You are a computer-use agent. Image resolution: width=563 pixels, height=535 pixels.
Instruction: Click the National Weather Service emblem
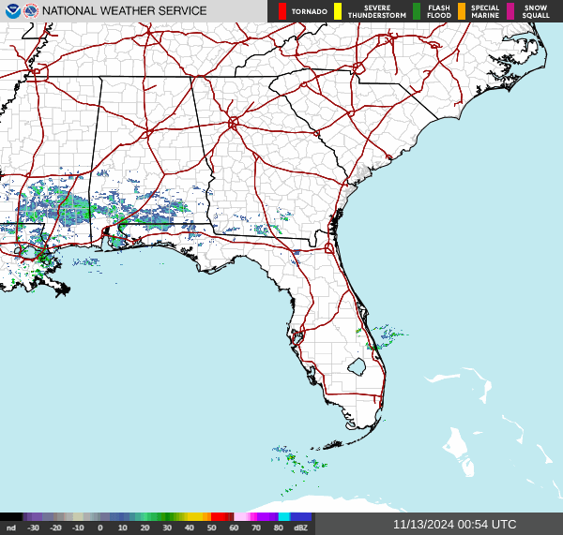click(x=31, y=10)
